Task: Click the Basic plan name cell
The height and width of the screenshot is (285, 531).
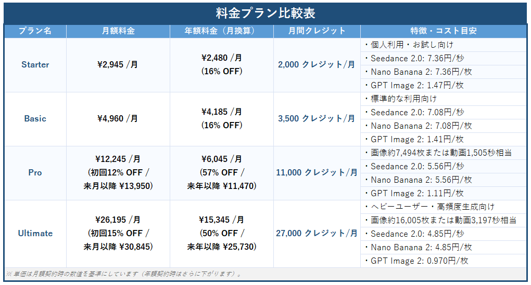Action: pos(35,119)
